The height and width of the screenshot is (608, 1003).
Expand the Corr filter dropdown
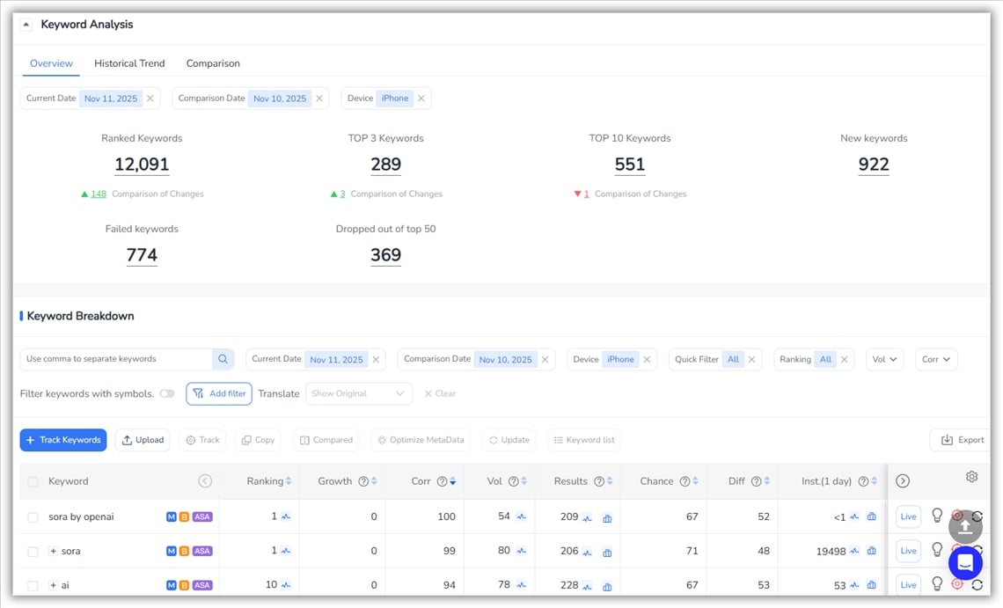(x=936, y=359)
